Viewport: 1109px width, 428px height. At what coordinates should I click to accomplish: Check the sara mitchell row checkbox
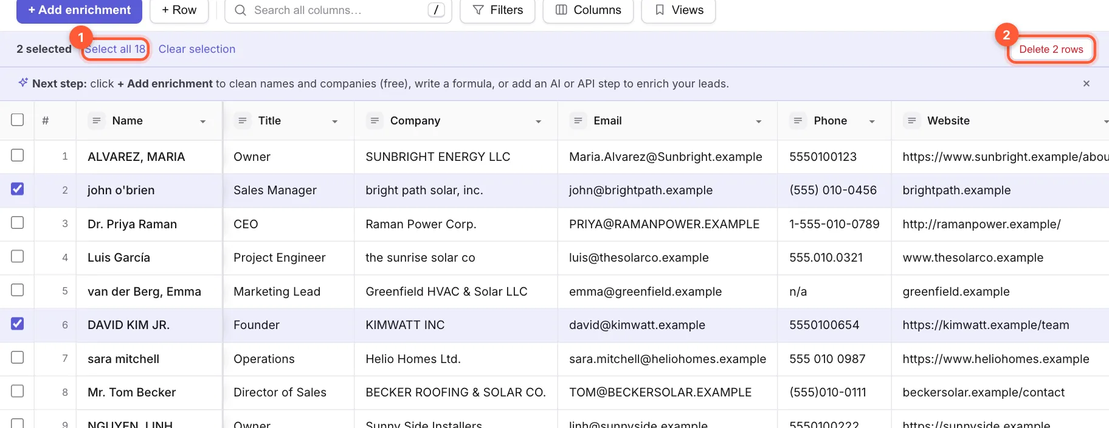pos(18,358)
